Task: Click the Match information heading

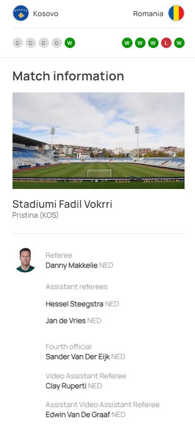Action: pyautogui.click(x=68, y=76)
